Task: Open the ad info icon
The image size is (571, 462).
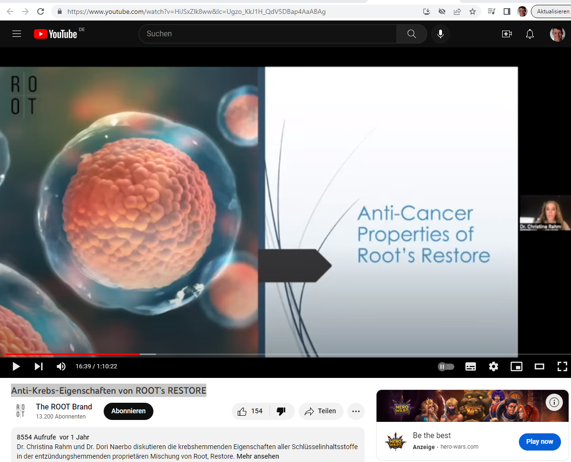Action: [554, 402]
